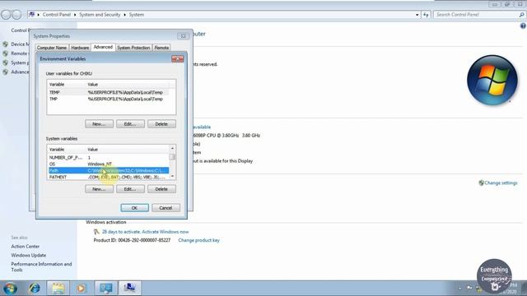Click Cancel in Environment Variables dialog
The width and height of the screenshot is (527, 296).
[166, 208]
